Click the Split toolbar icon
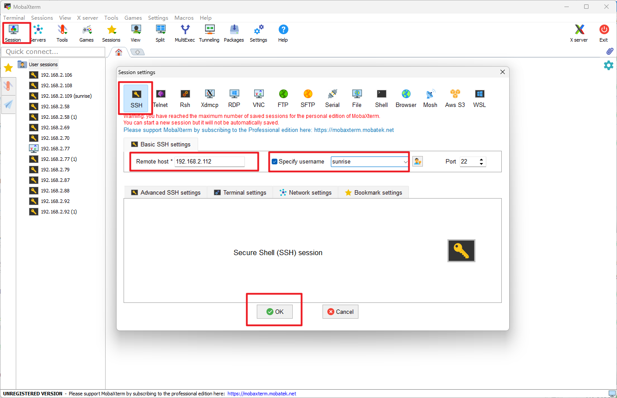617x398 pixels. point(160,33)
